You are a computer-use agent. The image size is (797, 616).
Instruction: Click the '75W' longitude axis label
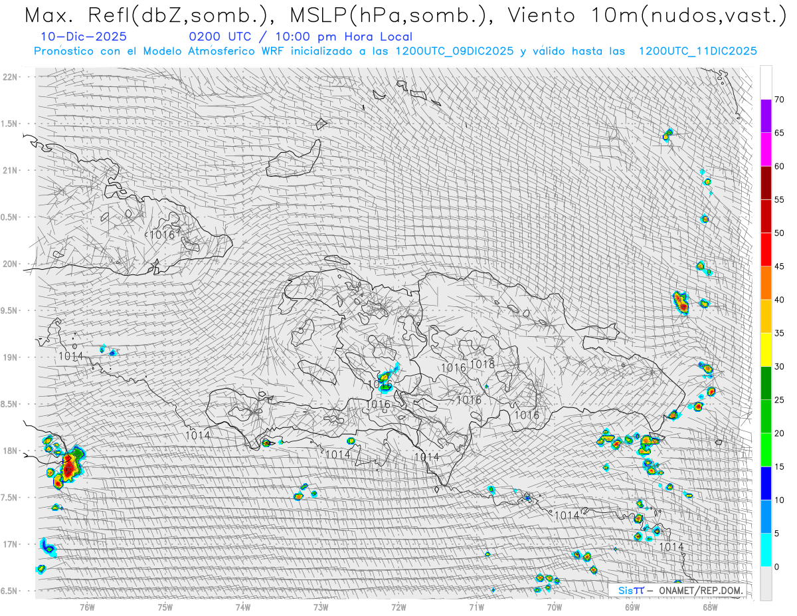[x=165, y=607]
